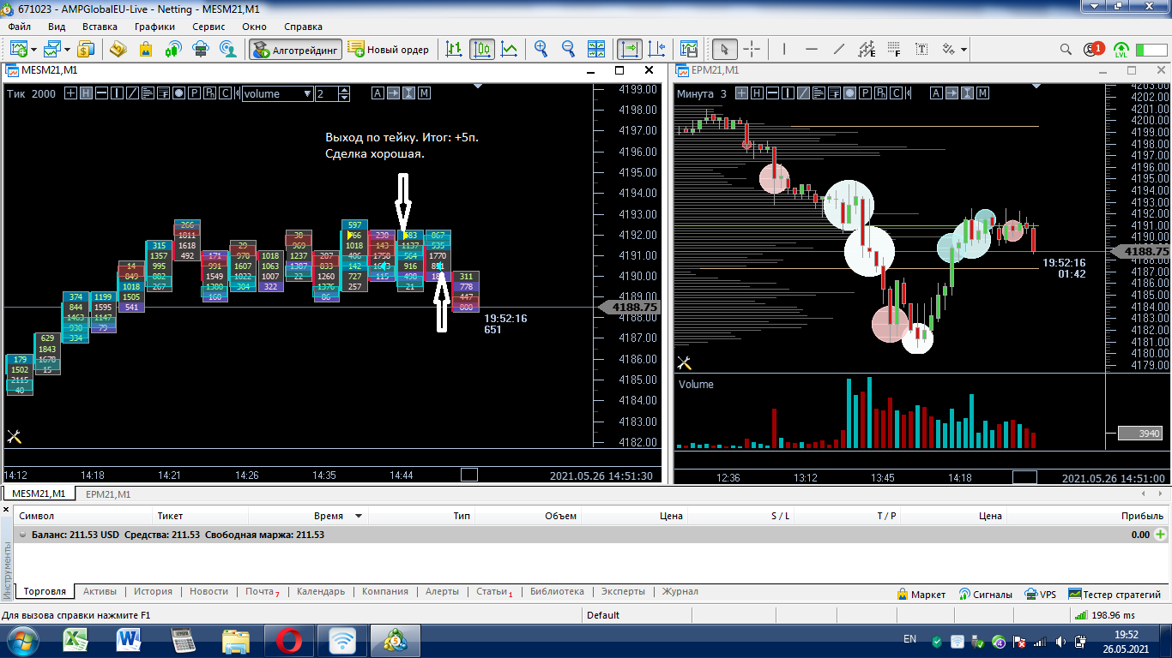Viewport: 1172px width, 658px height.
Task: Open the VPS cloud hosting toolbar icon
Action: pos(201,49)
